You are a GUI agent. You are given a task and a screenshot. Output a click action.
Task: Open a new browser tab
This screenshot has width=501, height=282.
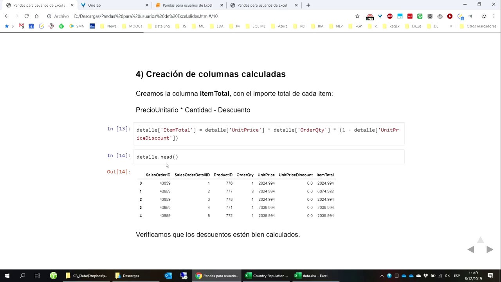click(x=308, y=5)
